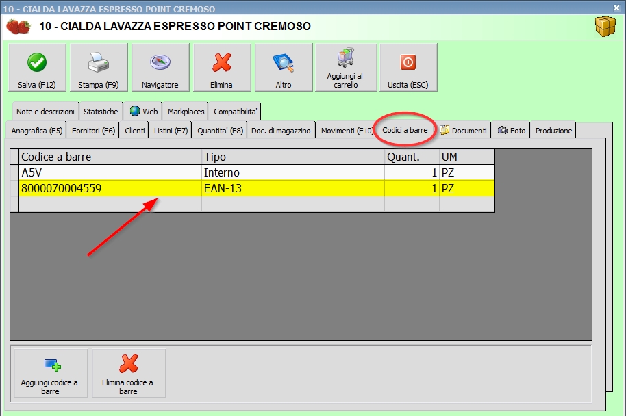Click the quantity 1 in the EAN-13 row
The image size is (626, 416).
(412, 188)
